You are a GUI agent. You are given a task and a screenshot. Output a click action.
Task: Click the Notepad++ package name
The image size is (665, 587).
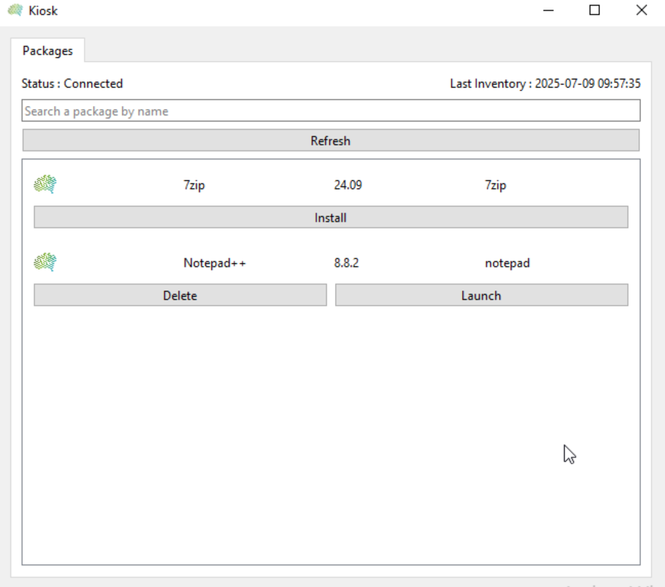click(x=215, y=263)
